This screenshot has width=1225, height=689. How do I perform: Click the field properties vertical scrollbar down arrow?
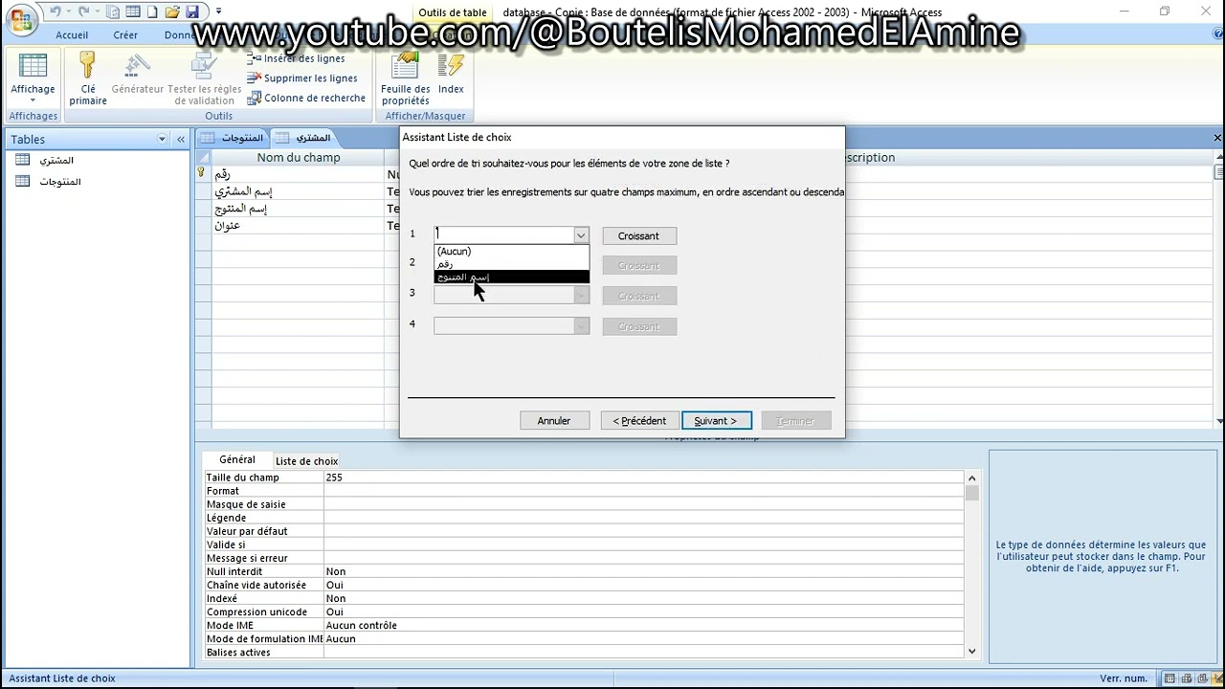click(x=972, y=651)
